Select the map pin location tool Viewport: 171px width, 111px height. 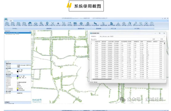[x=47, y=24]
